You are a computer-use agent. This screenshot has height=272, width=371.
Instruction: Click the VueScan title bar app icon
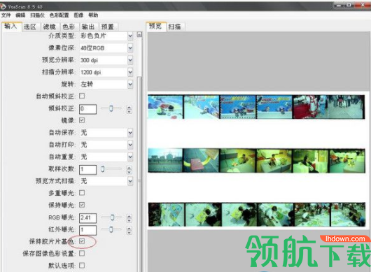3,6
